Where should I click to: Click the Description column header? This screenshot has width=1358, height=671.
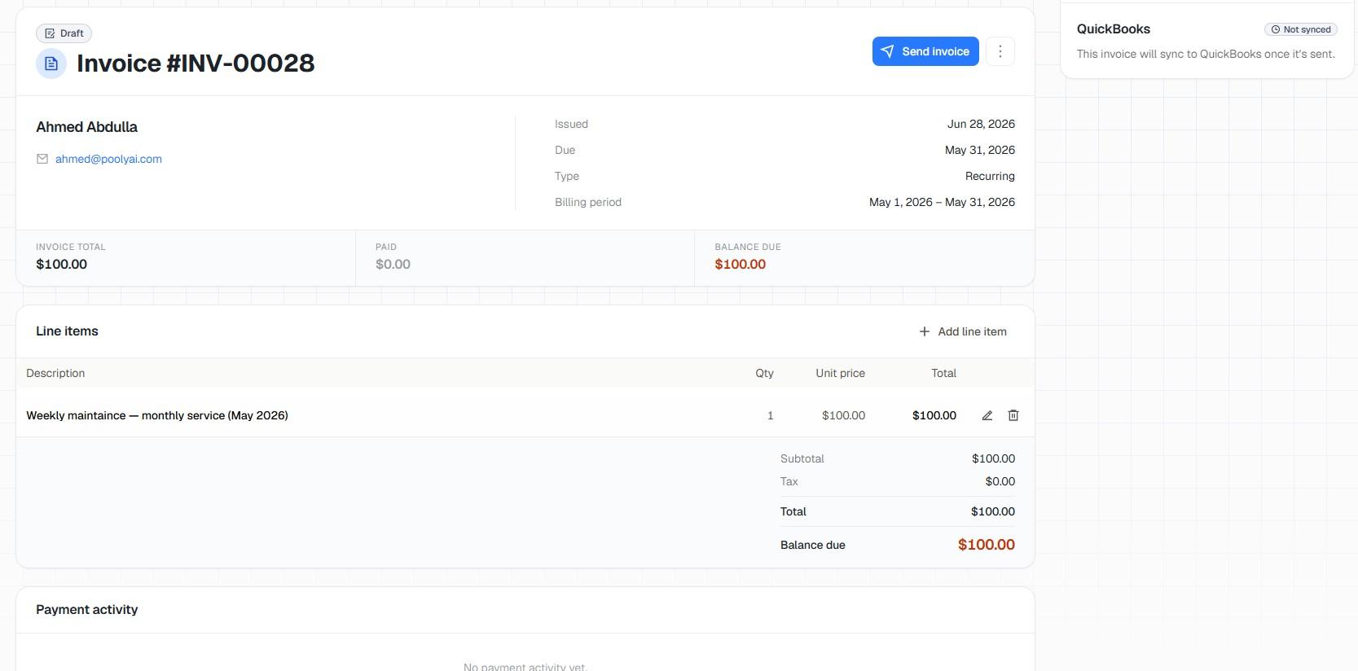point(55,373)
